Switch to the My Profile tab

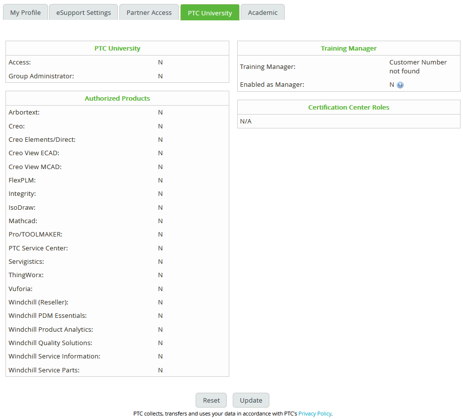point(25,12)
